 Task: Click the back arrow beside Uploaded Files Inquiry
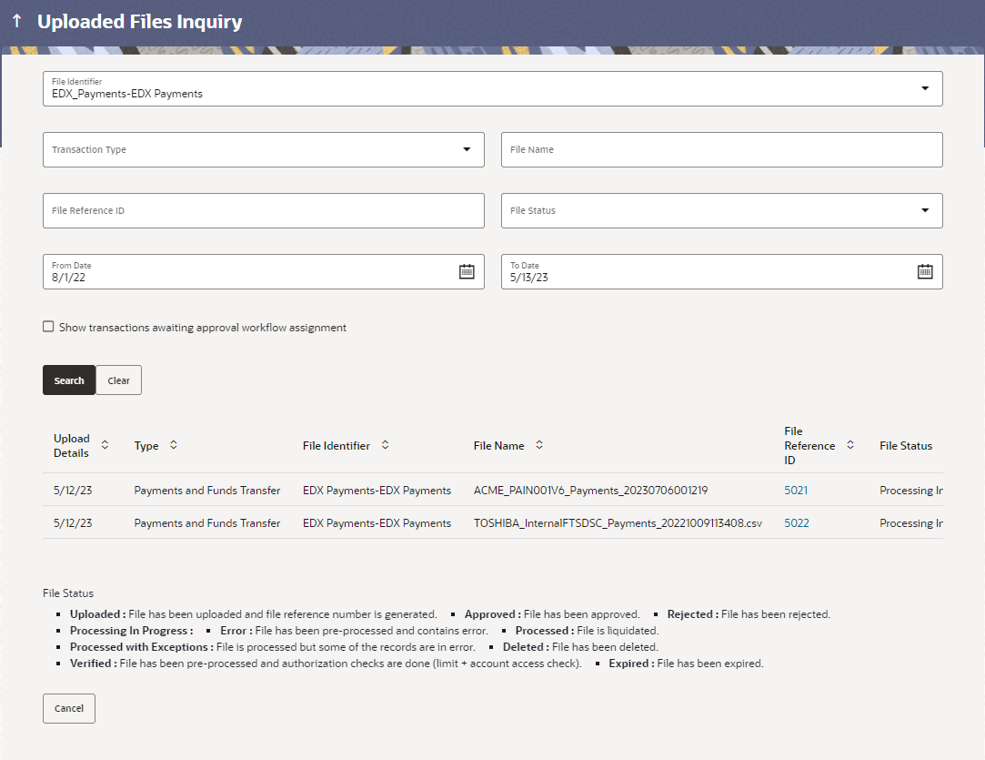(17, 21)
